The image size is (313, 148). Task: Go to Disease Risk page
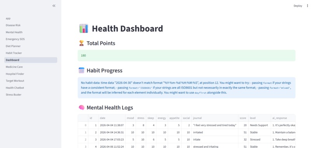point(31,25)
